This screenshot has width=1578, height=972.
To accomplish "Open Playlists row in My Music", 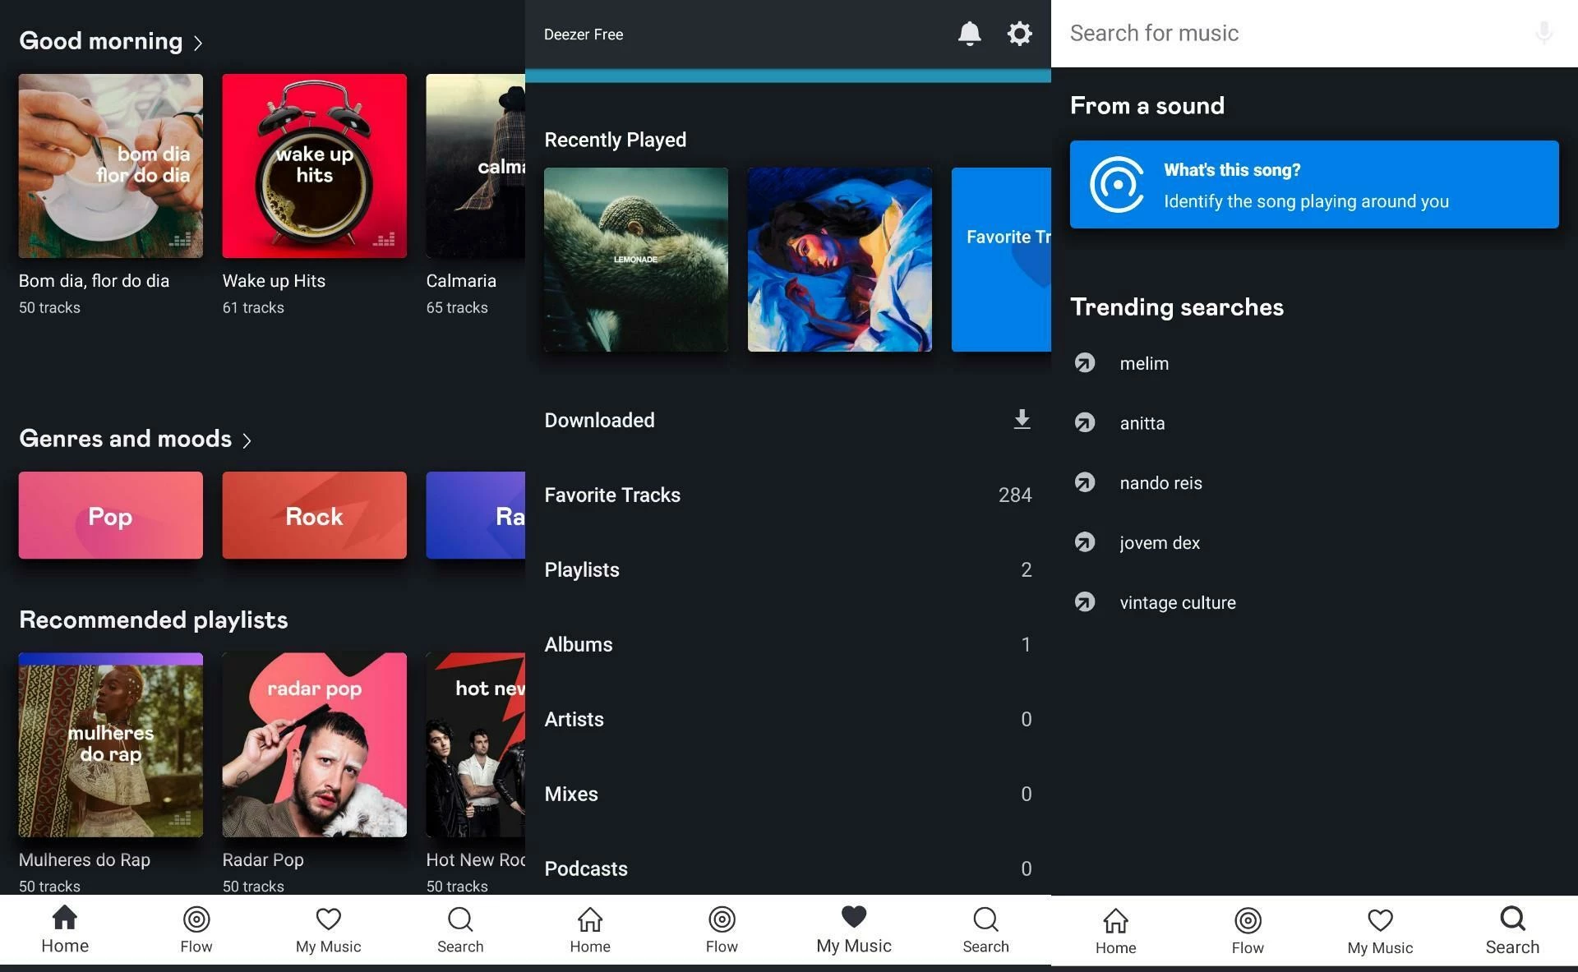I will tap(787, 569).
